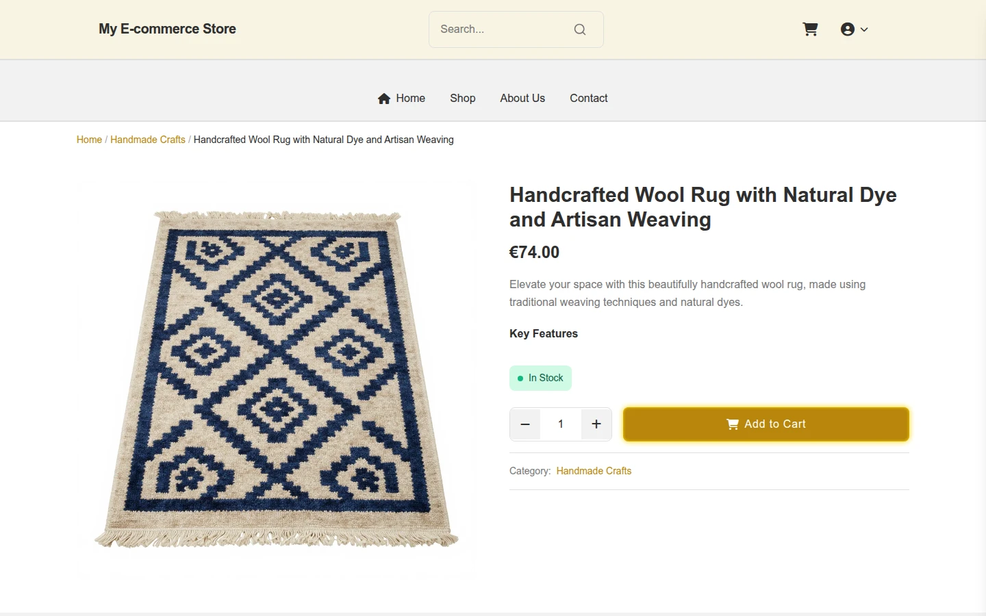Click the Home house icon in navigation
The width and height of the screenshot is (986, 616).
pyautogui.click(x=384, y=99)
